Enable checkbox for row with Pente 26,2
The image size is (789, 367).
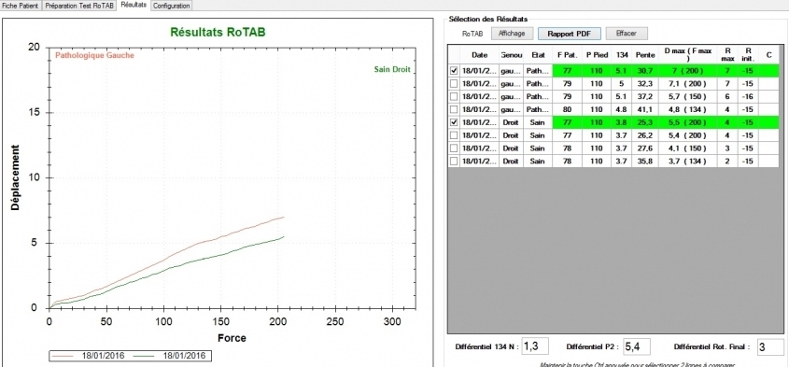(454, 134)
